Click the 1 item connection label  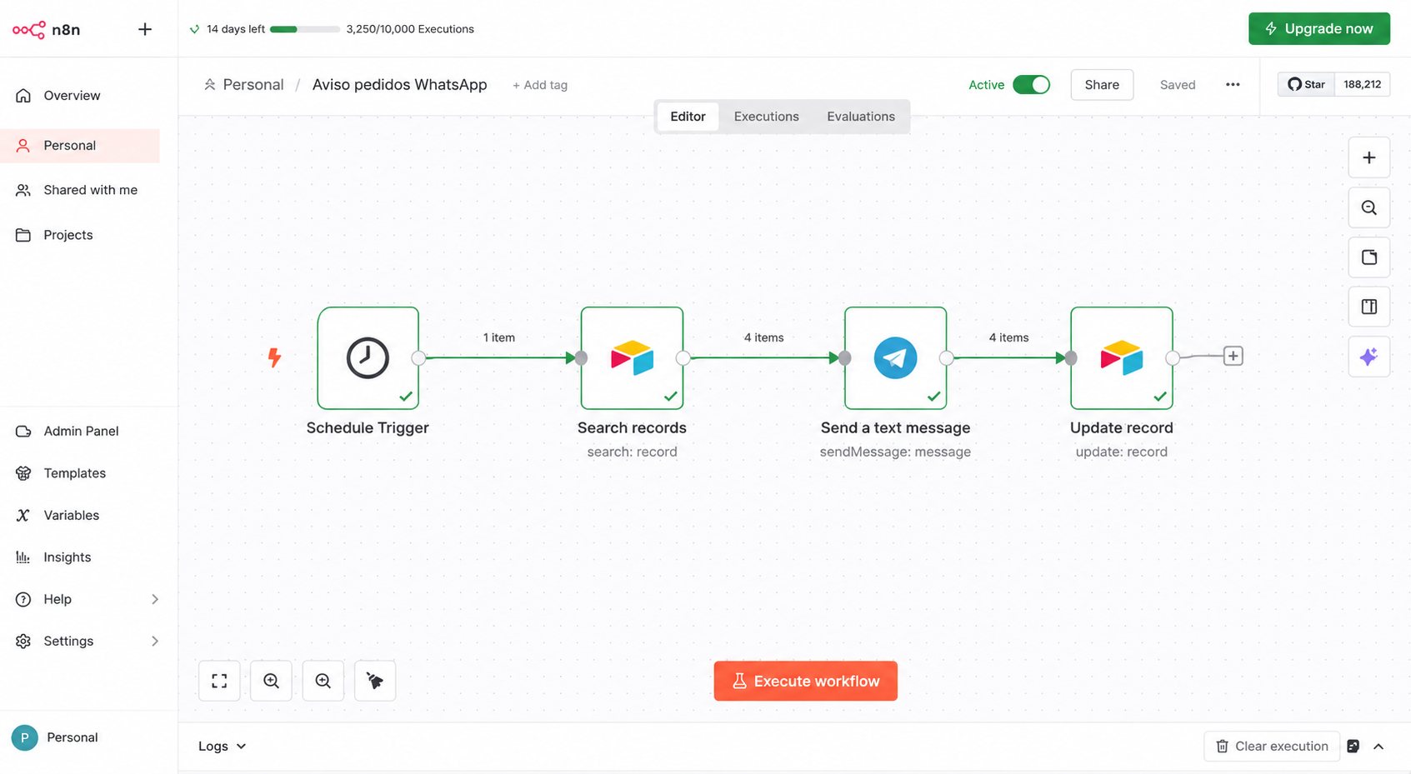pyautogui.click(x=499, y=337)
